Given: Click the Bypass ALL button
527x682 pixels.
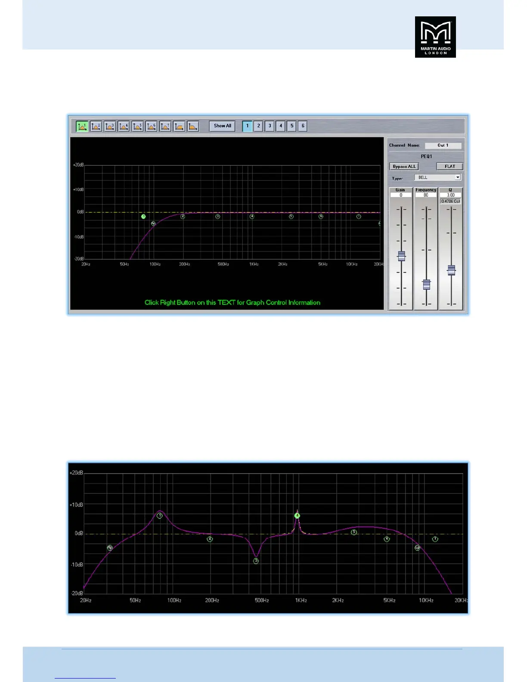Looking at the screenshot, I should point(404,167).
